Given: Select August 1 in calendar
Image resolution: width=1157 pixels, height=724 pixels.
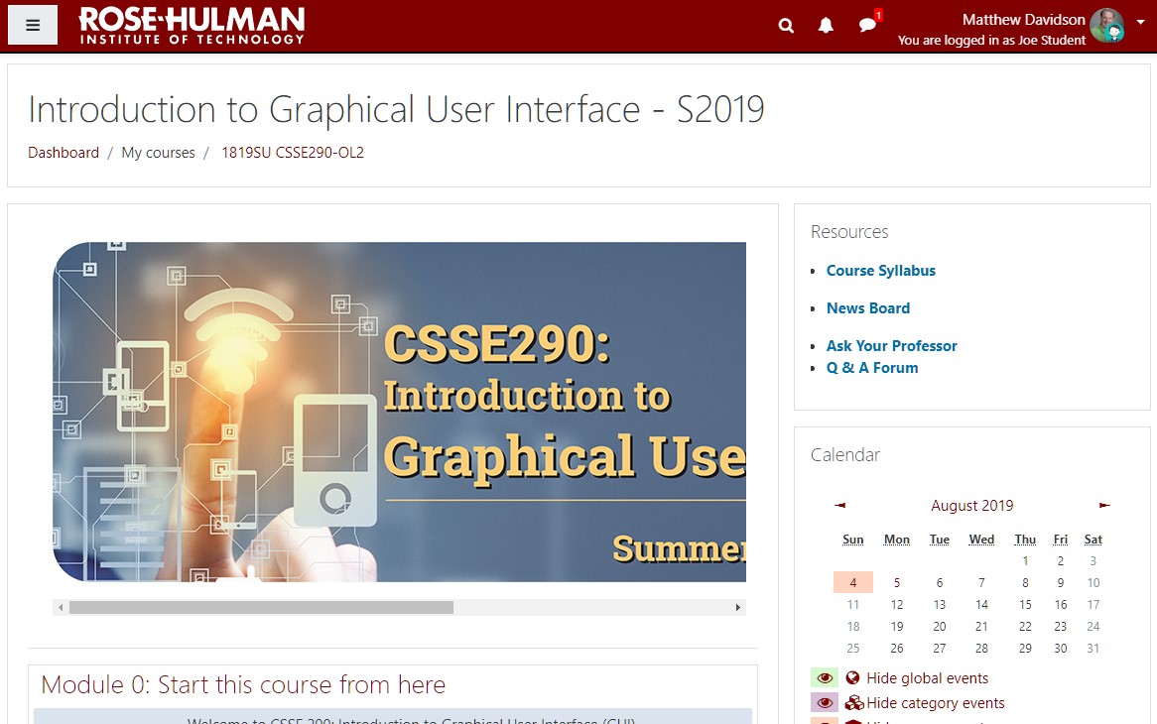Looking at the screenshot, I should (x=1025, y=561).
